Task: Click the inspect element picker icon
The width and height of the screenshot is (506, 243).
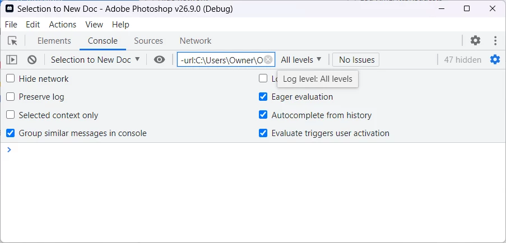Action: click(x=13, y=41)
